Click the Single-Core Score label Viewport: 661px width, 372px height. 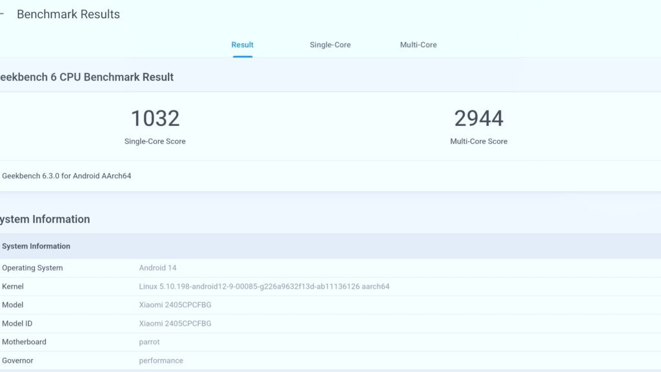155,141
